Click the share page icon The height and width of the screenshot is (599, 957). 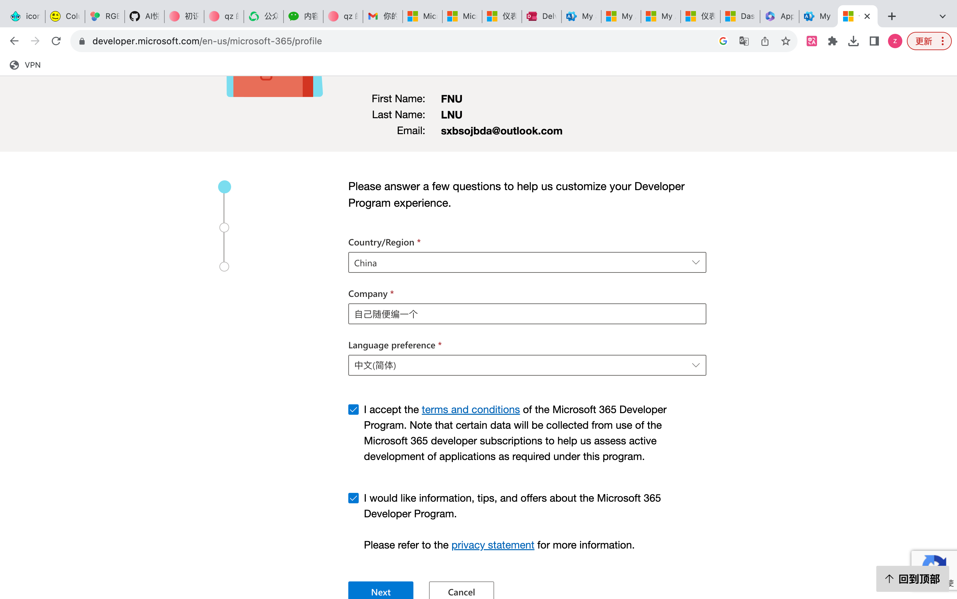pyautogui.click(x=765, y=41)
